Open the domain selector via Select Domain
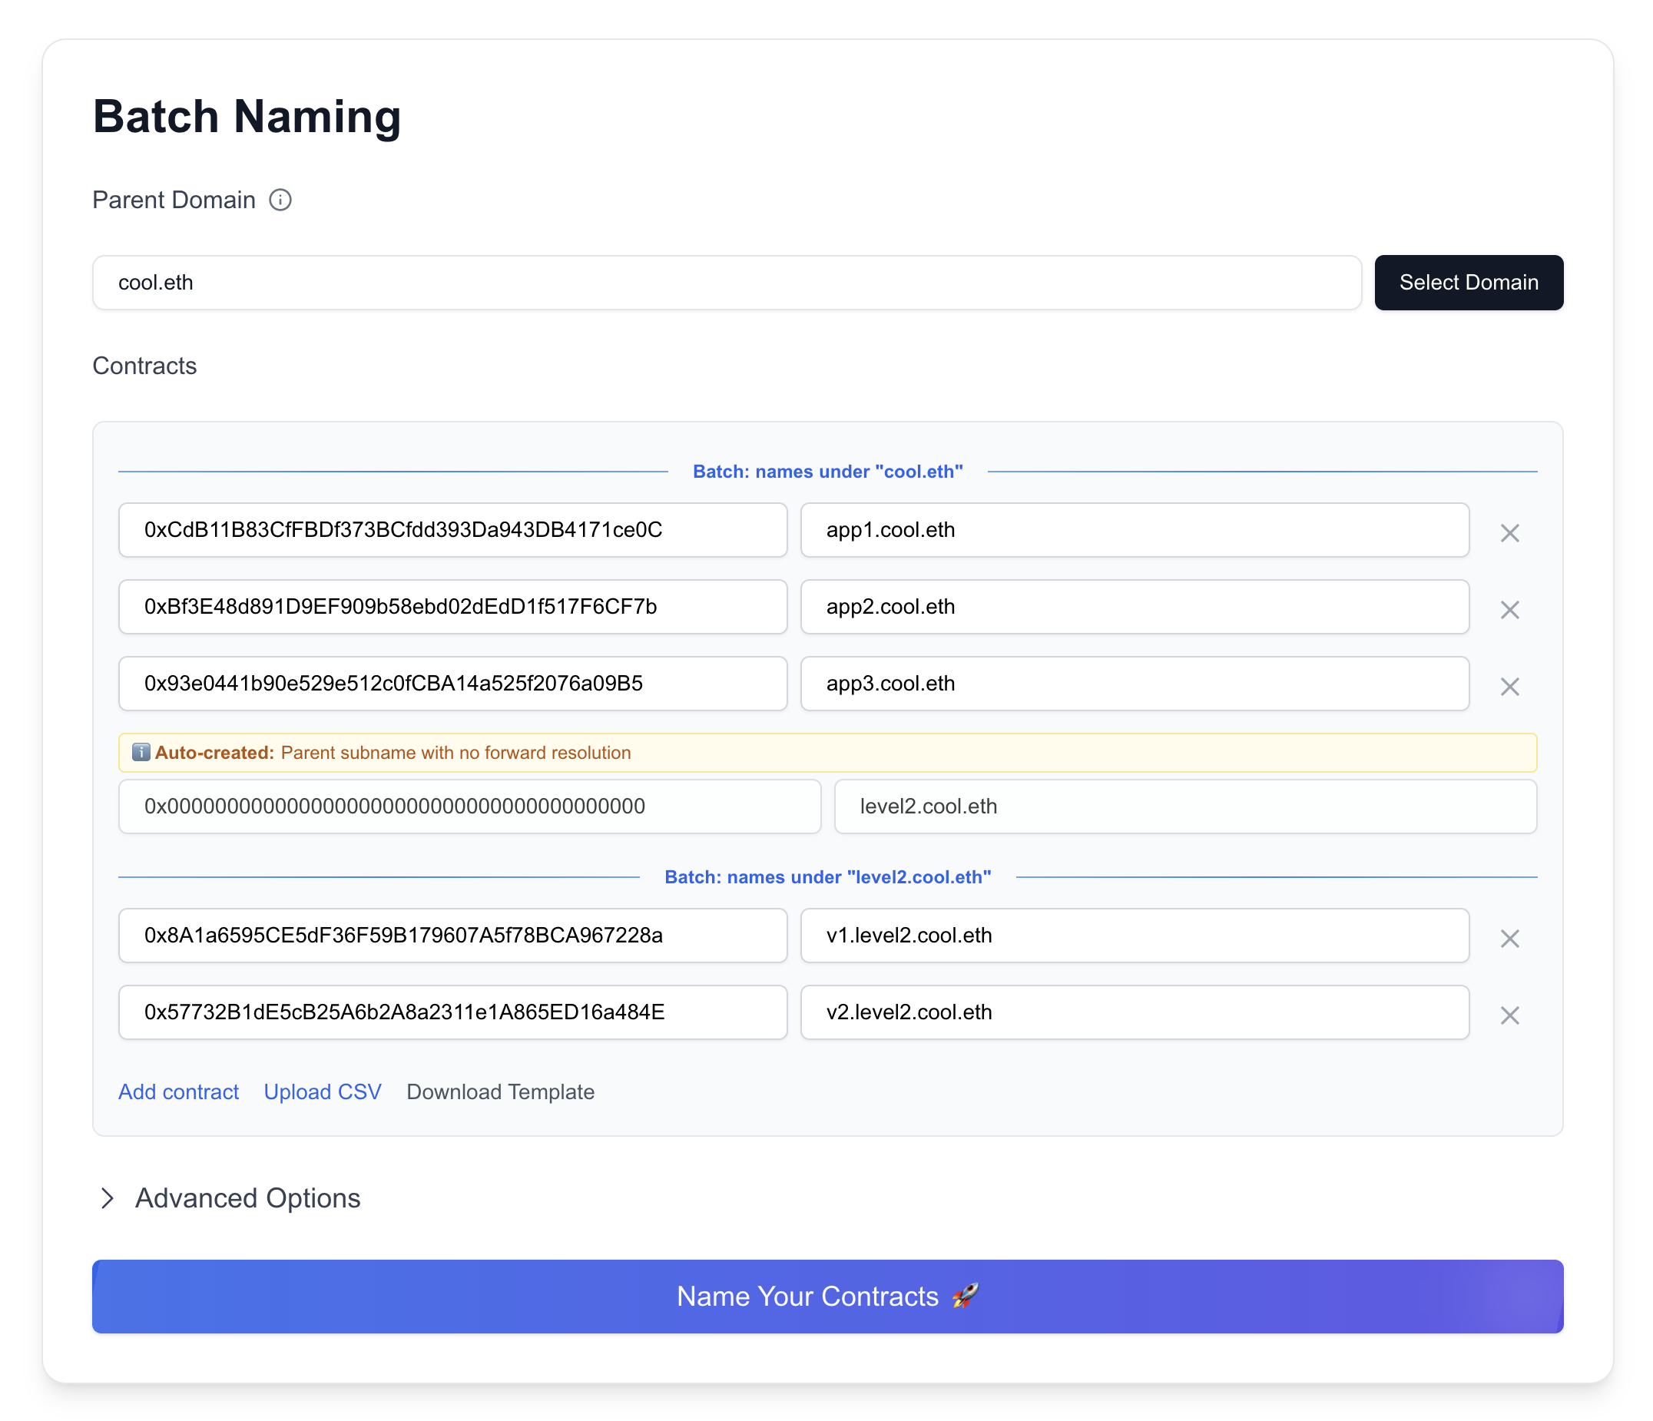The height and width of the screenshot is (1421, 1653). click(1468, 282)
